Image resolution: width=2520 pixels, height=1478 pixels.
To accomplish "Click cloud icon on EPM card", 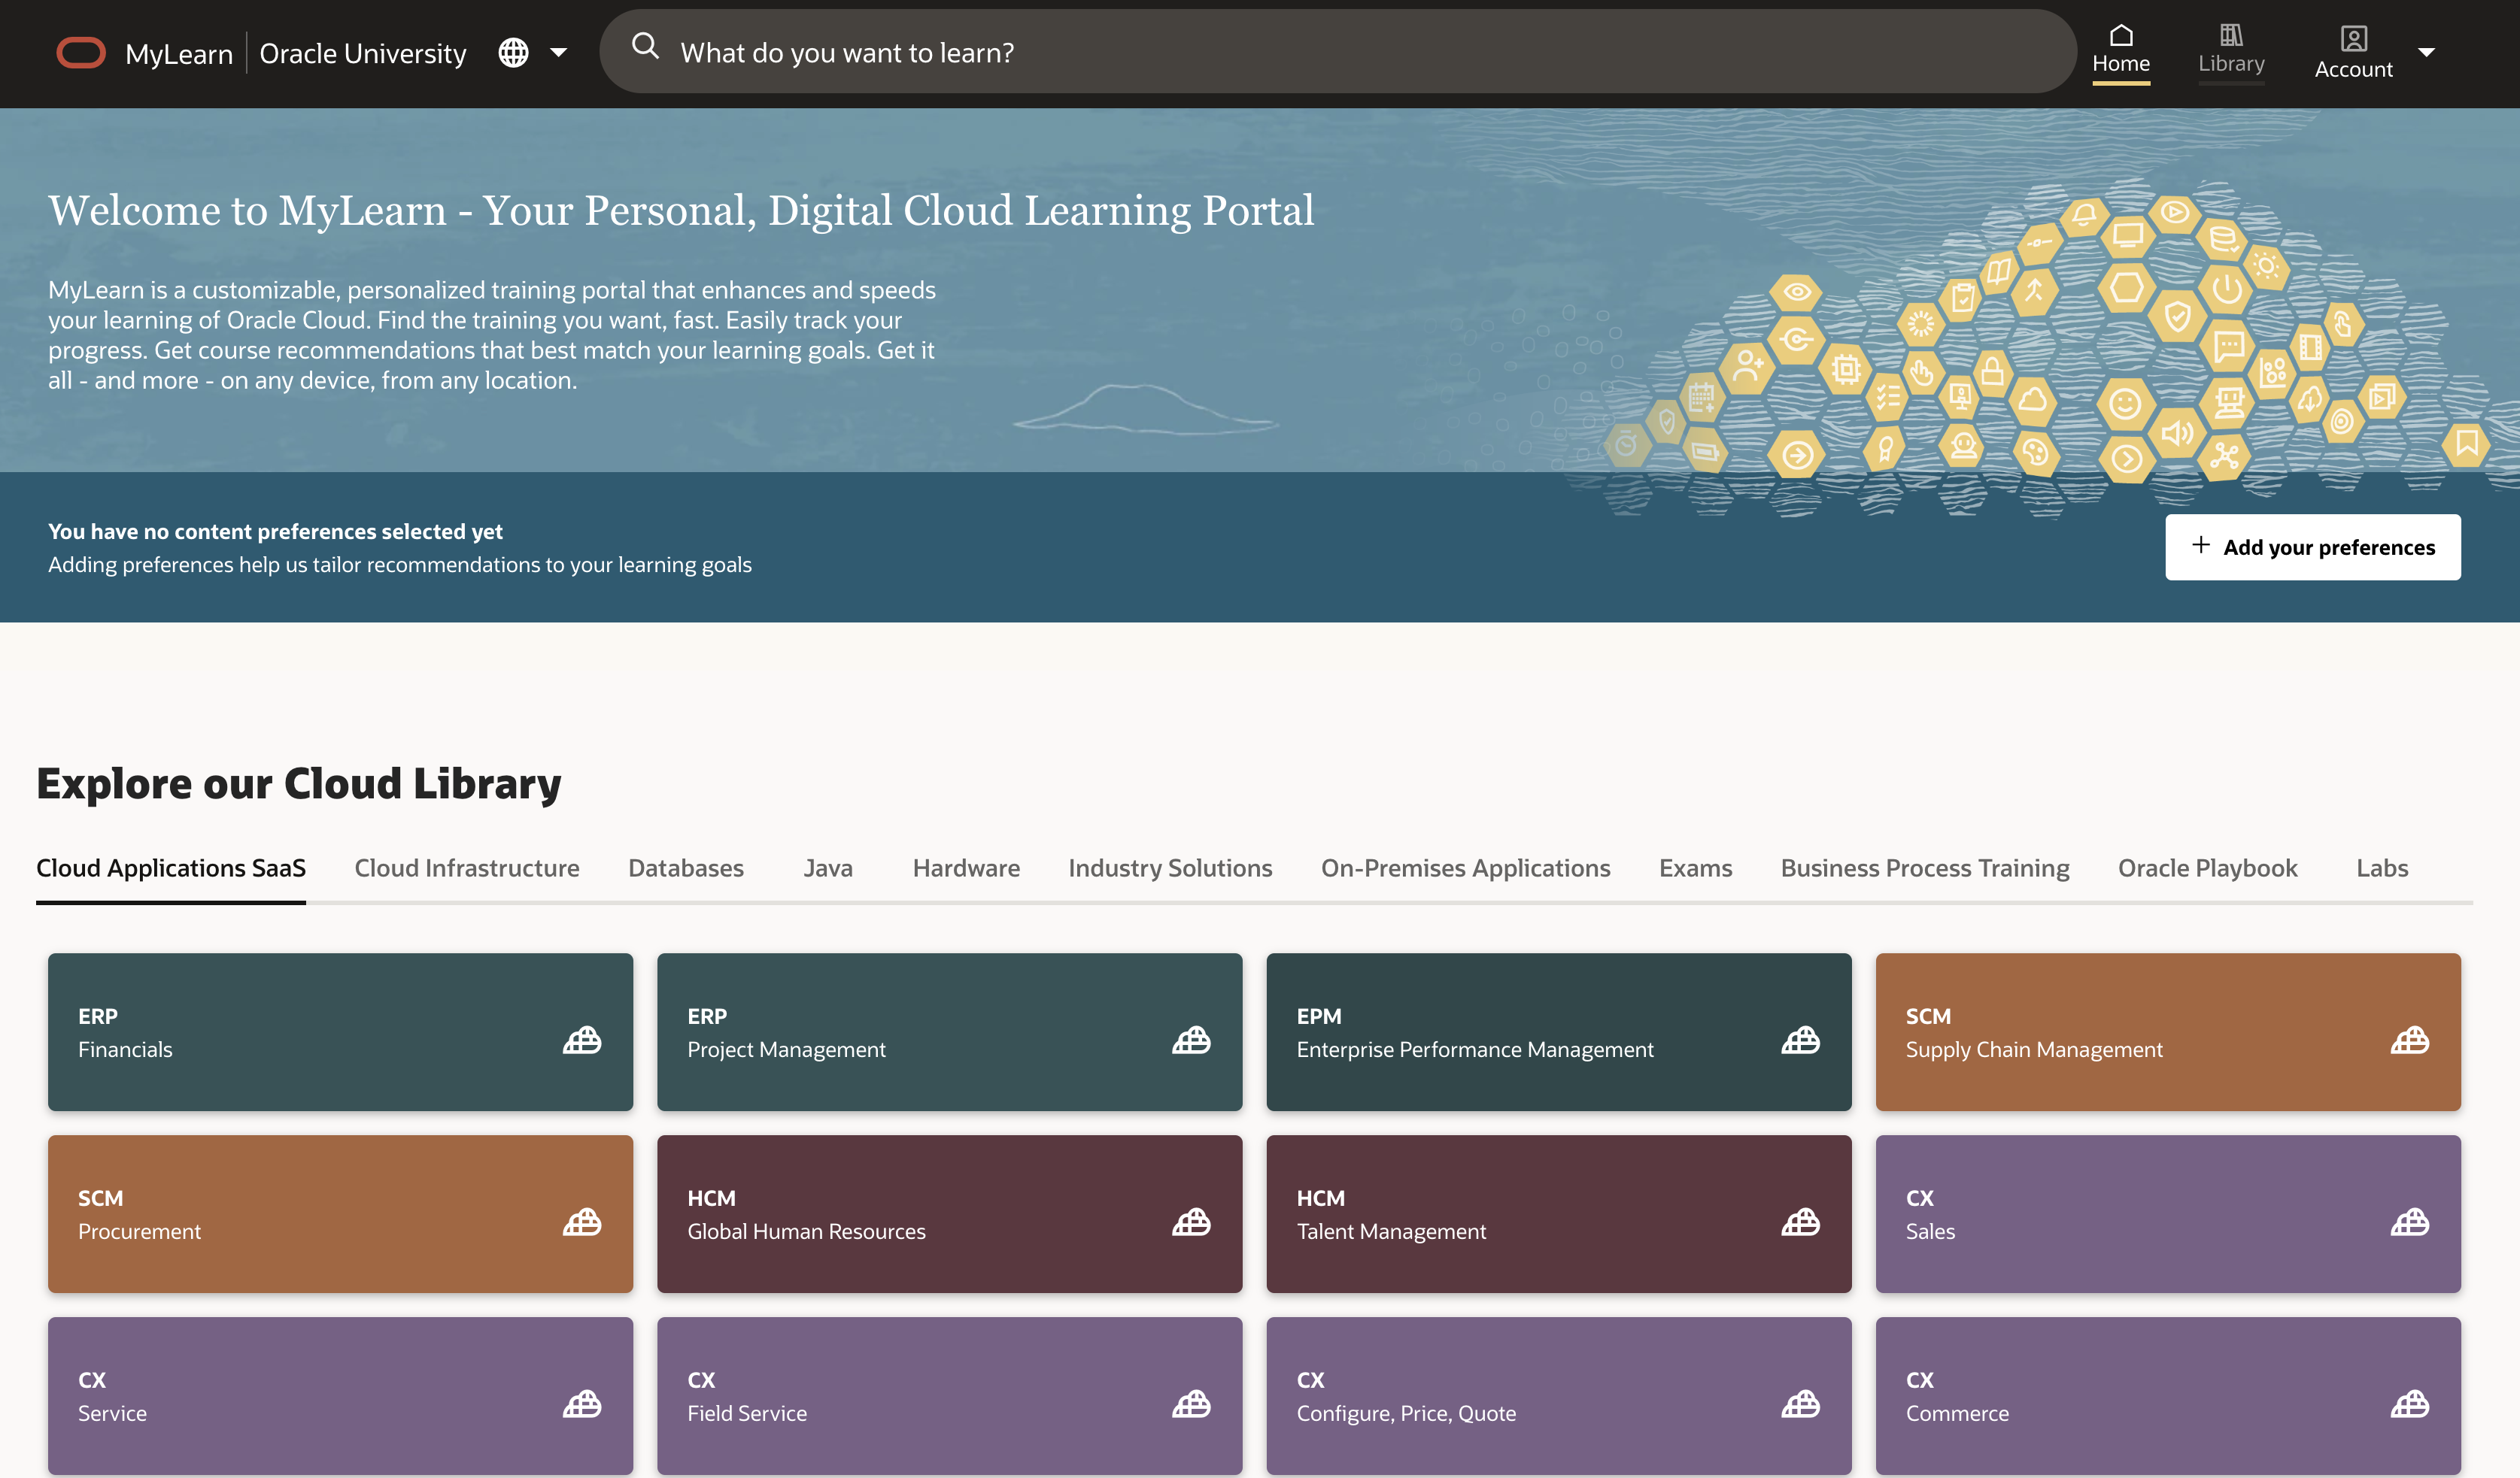I will 1800,1039.
